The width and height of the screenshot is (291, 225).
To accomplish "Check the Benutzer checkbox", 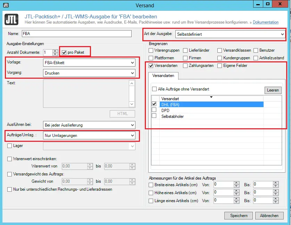I will coord(256,50).
